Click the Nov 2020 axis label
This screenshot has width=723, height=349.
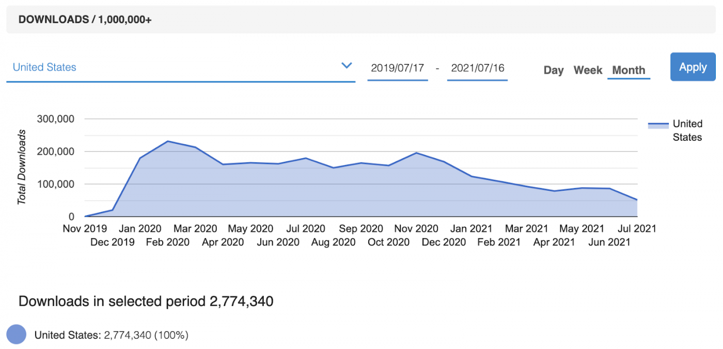(x=416, y=228)
